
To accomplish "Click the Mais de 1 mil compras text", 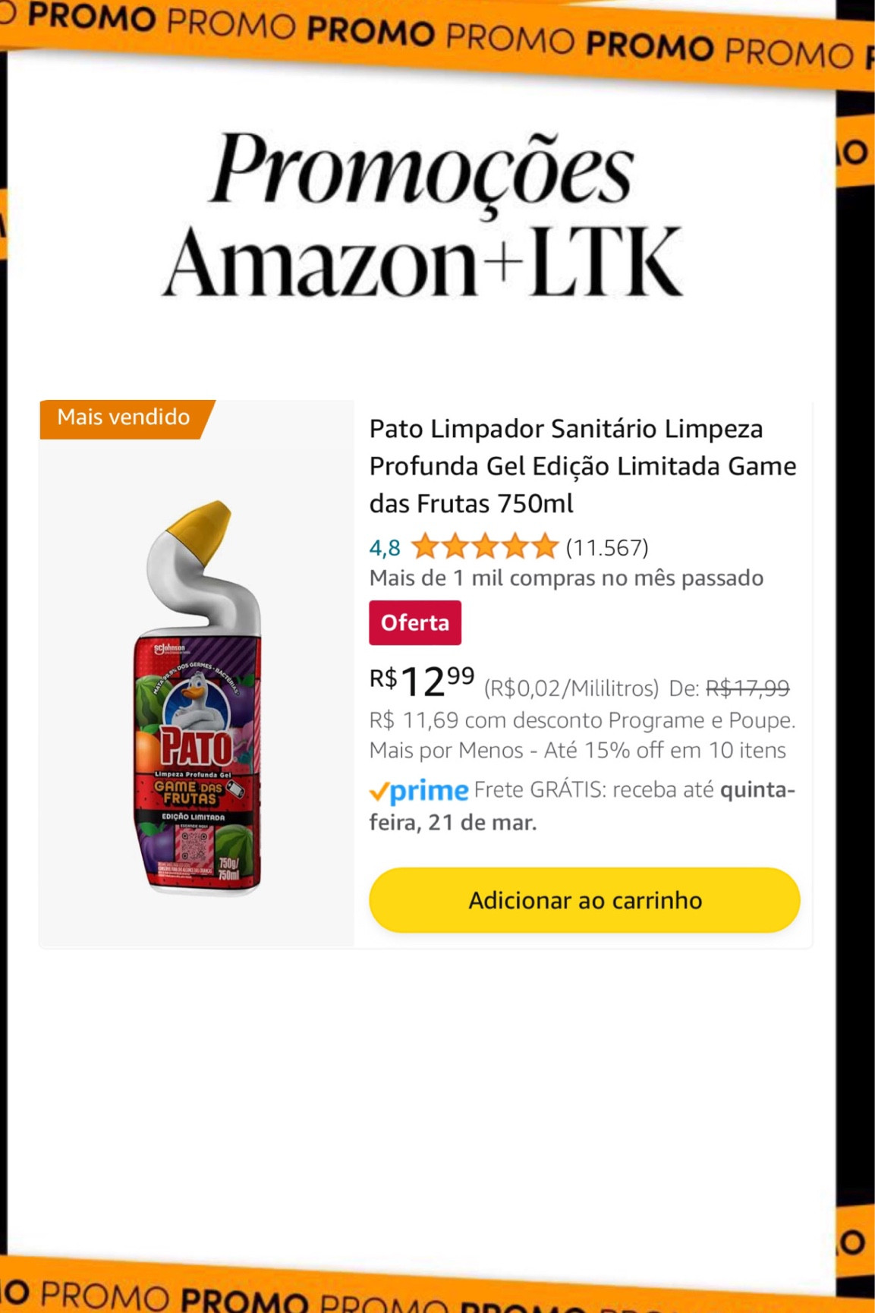I will point(566,578).
